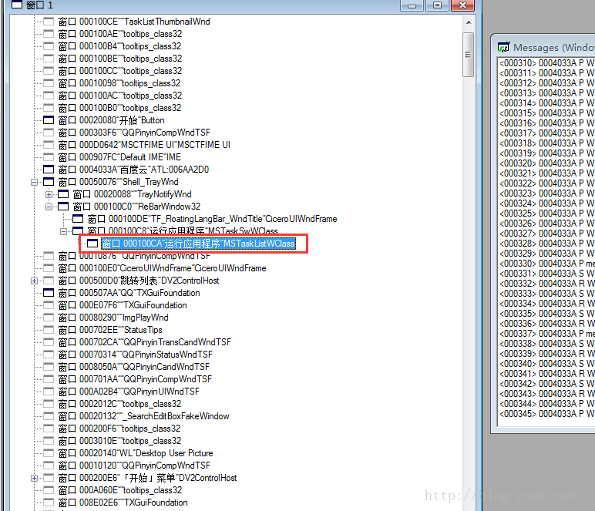
Task: Click icon of 000507AA QQ TXGuiFoundation
Action: pos(49,293)
